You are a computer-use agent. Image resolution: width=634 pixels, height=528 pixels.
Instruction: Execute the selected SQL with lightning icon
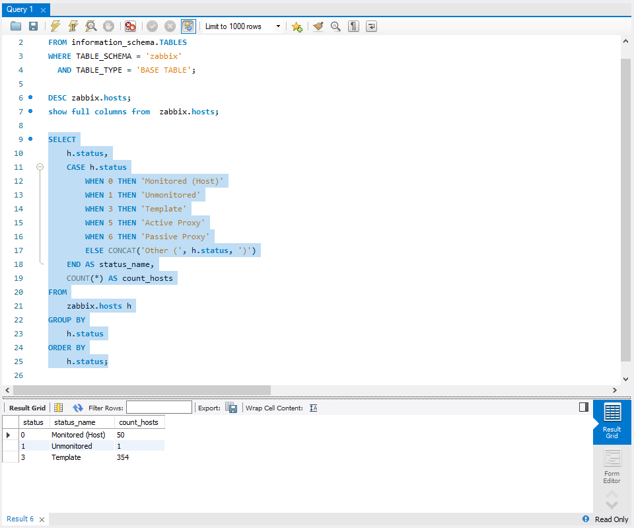55,26
